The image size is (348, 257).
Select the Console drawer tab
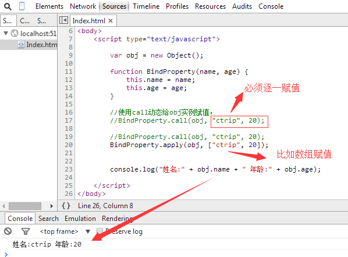[x=20, y=219]
